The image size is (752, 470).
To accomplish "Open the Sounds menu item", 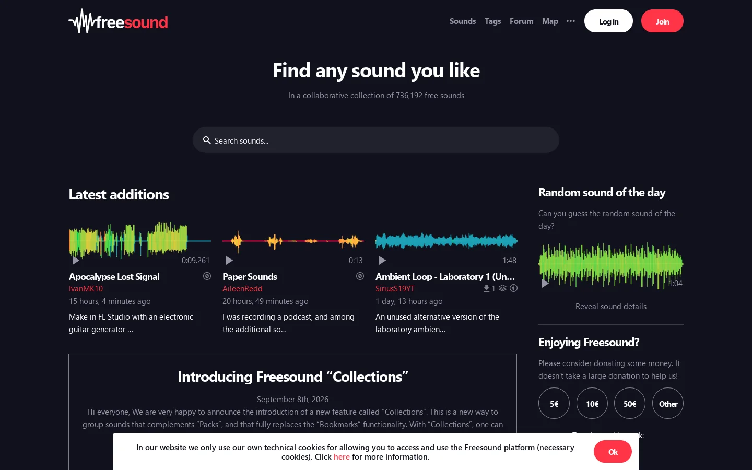I will tap(463, 21).
